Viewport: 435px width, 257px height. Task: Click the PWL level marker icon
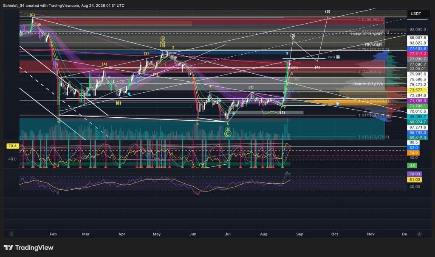[338, 104]
